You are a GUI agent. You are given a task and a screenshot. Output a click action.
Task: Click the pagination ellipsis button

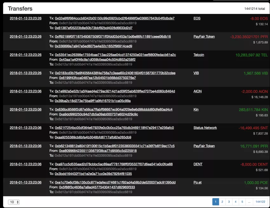pos(249,202)
